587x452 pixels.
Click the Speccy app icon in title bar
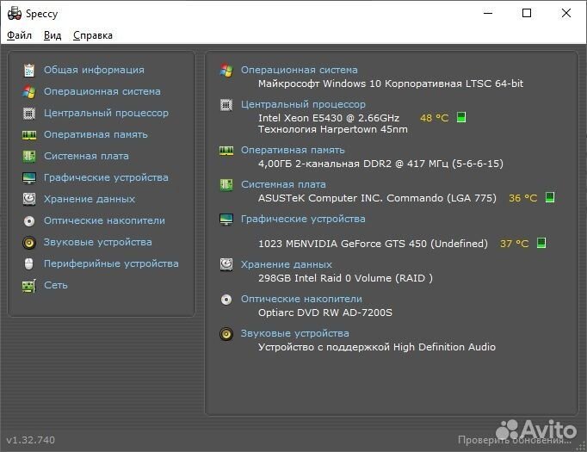pos(15,14)
